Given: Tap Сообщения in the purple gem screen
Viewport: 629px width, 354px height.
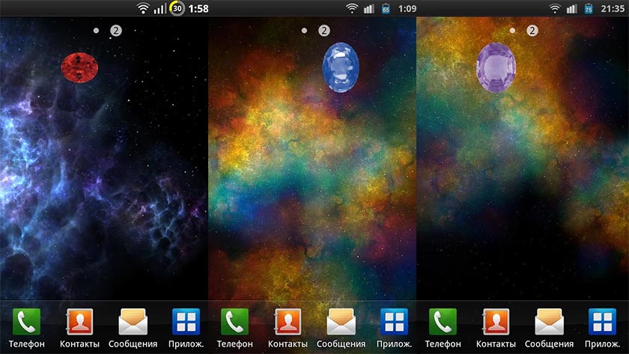Looking at the screenshot, I should coord(549,322).
